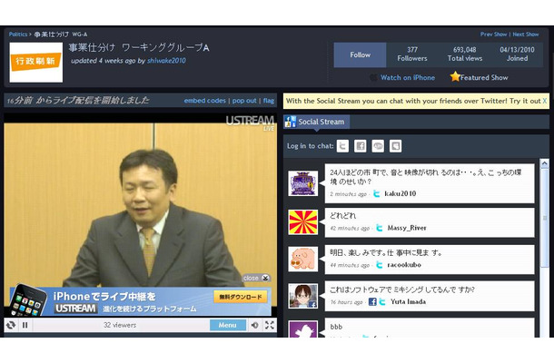This screenshot has height=363, width=554.
Task: Open kaku2010's avatar in chat
Action: click(x=303, y=183)
